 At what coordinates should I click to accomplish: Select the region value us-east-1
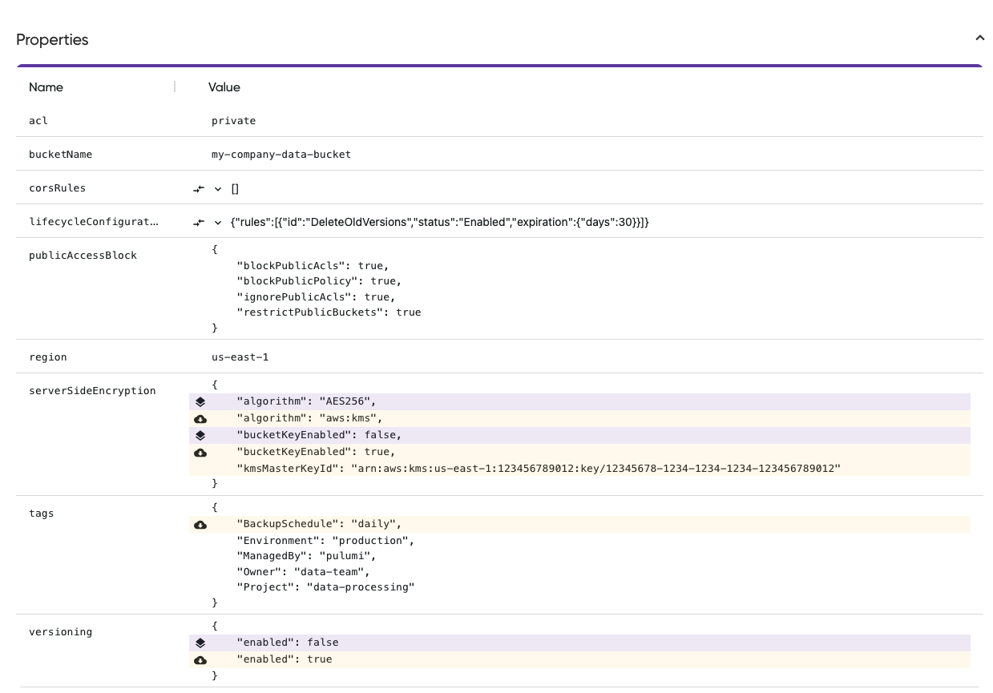point(240,357)
